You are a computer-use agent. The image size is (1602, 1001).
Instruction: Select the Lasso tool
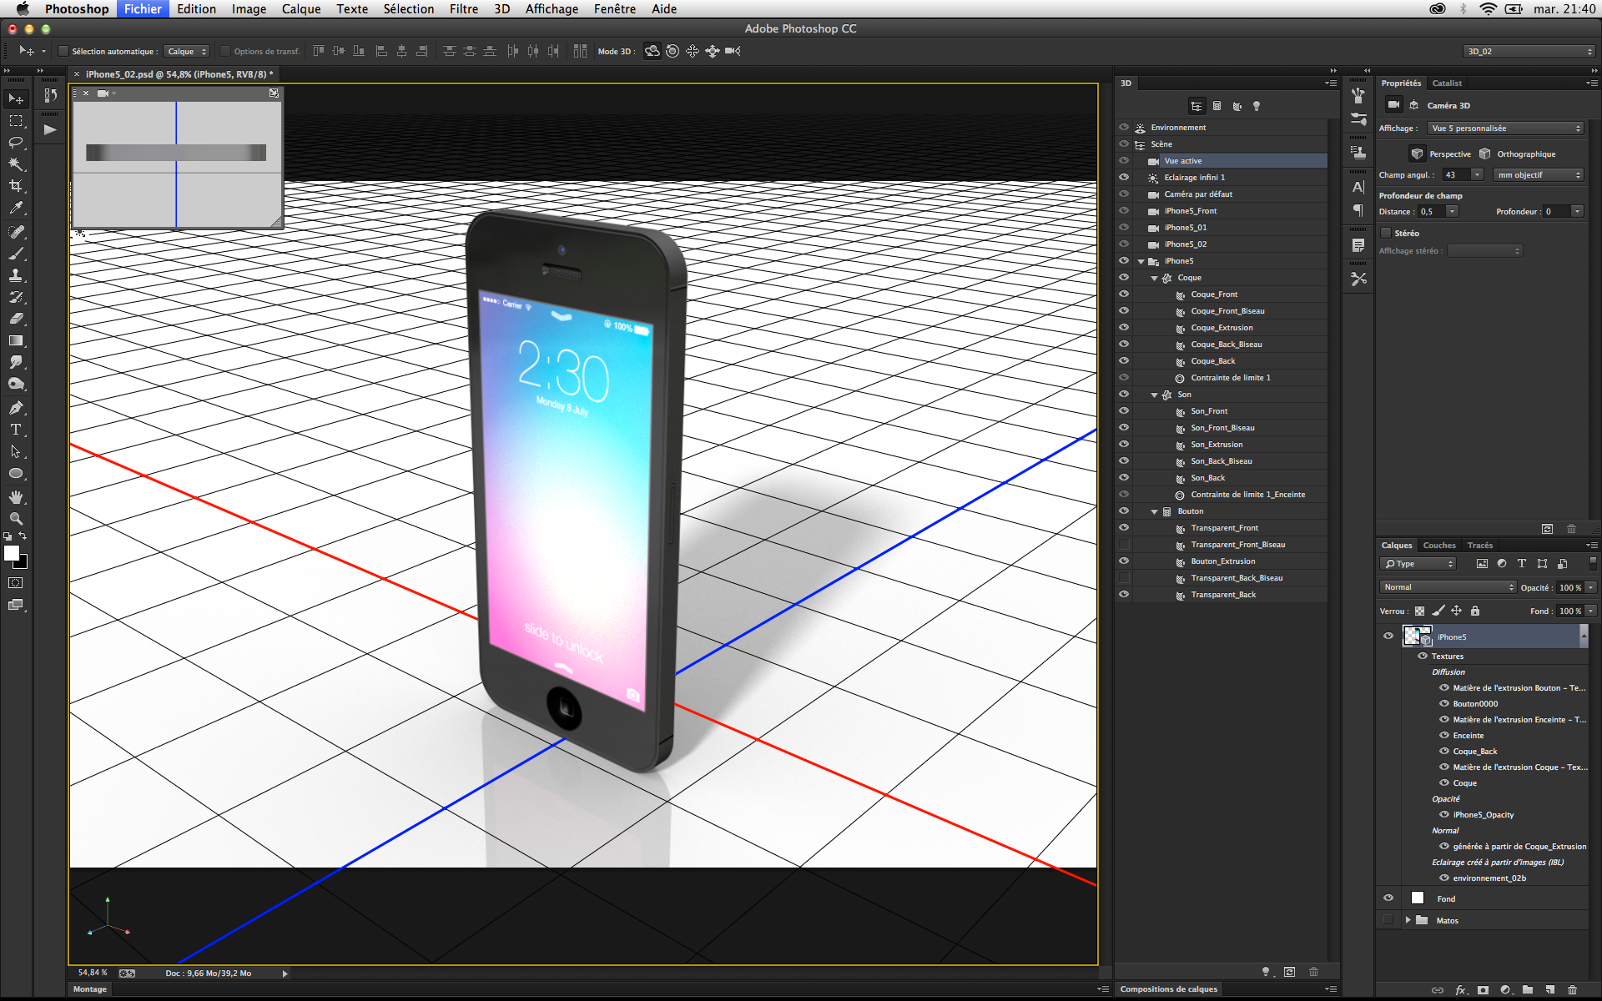tap(16, 143)
